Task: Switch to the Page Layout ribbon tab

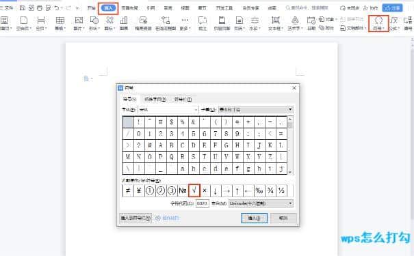Action: pyautogui.click(x=129, y=8)
